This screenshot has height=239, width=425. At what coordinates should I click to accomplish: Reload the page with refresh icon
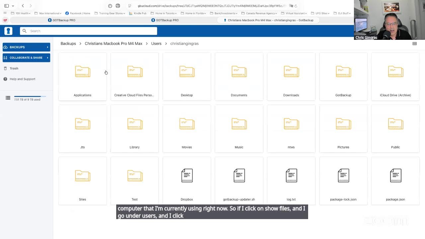[x=296, y=6]
